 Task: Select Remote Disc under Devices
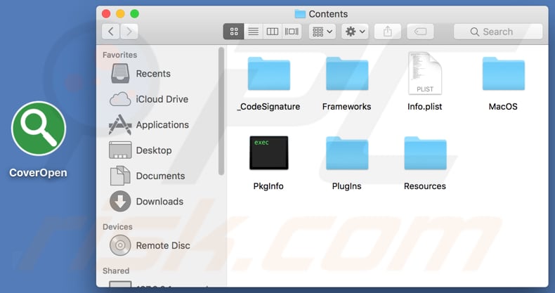click(x=163, y=245)
